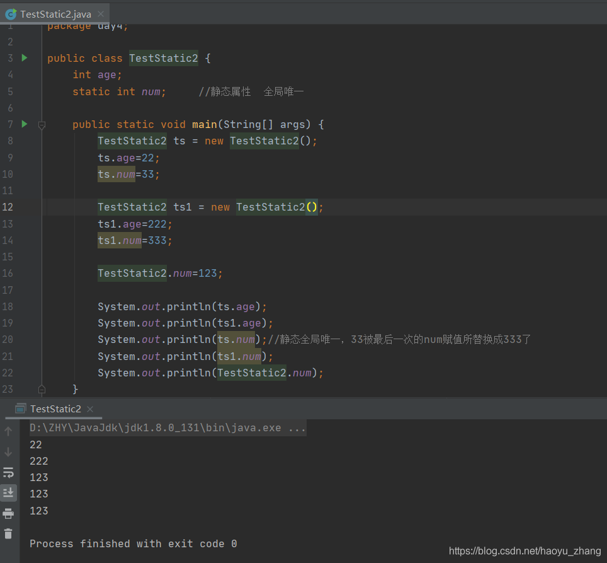Clear console output with the trash icon

tap(8, 534)
